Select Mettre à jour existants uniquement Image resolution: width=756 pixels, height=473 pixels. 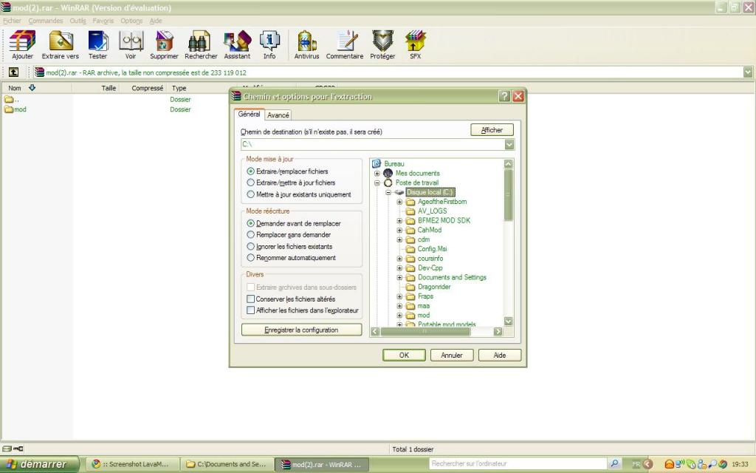click(x=250, y=194)
